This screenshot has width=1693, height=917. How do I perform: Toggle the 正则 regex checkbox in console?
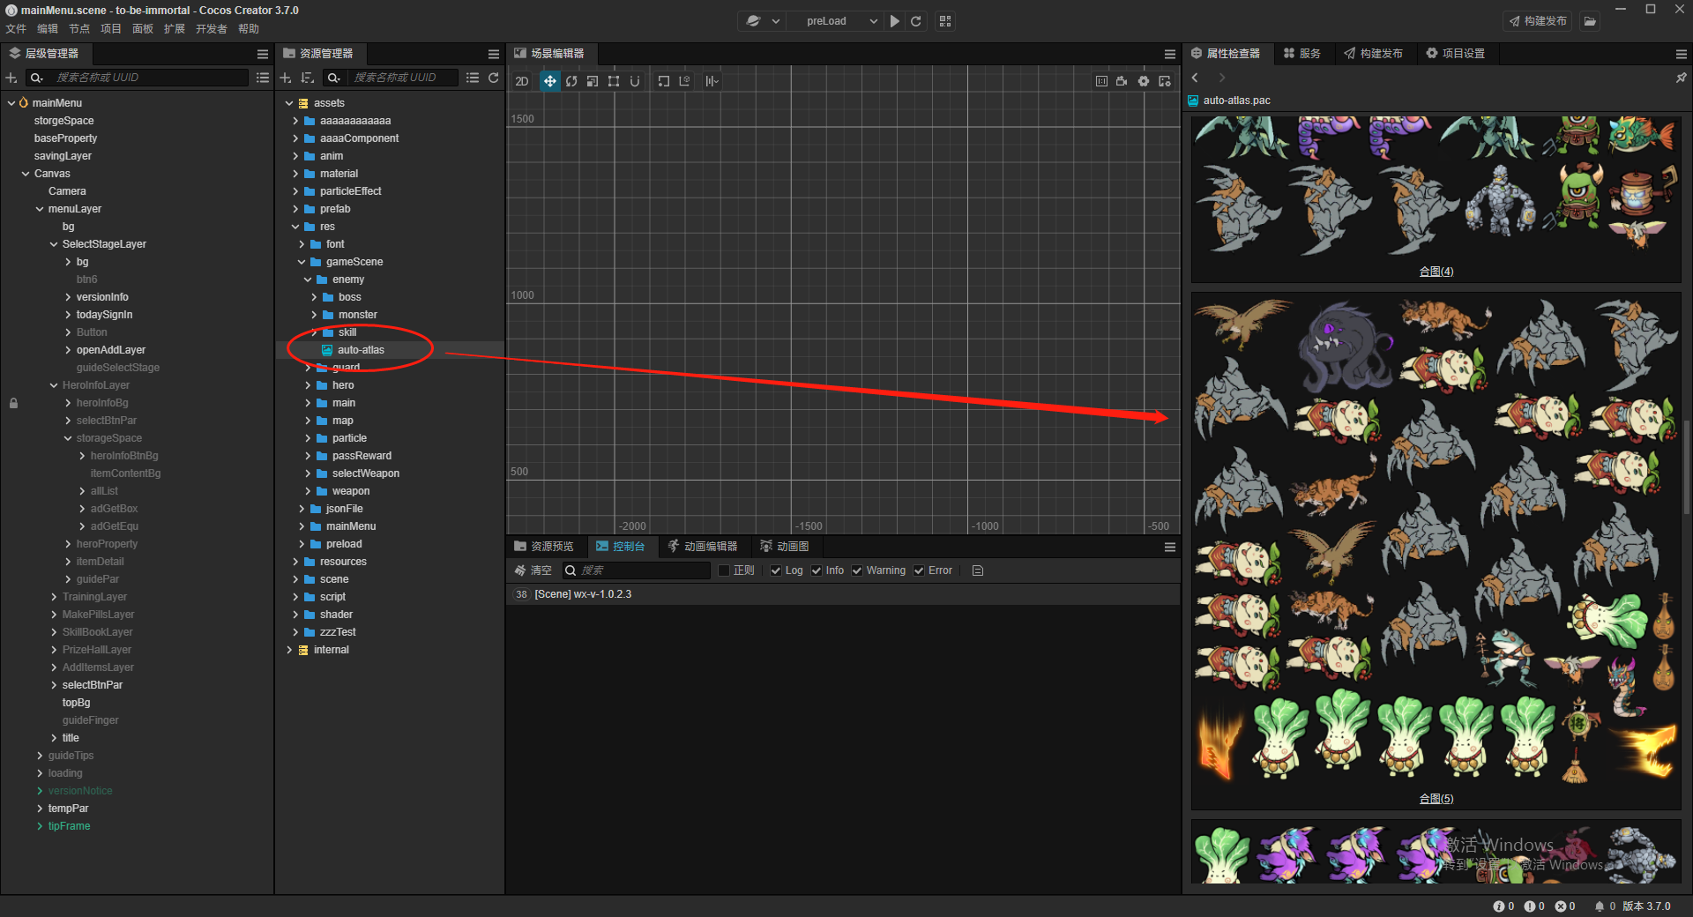coord(724,570)
